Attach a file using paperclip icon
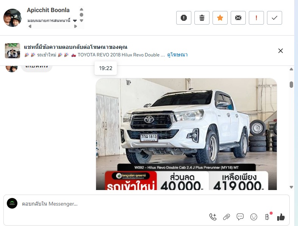Viewport: 298px width, 226px height. click(227, 217)
